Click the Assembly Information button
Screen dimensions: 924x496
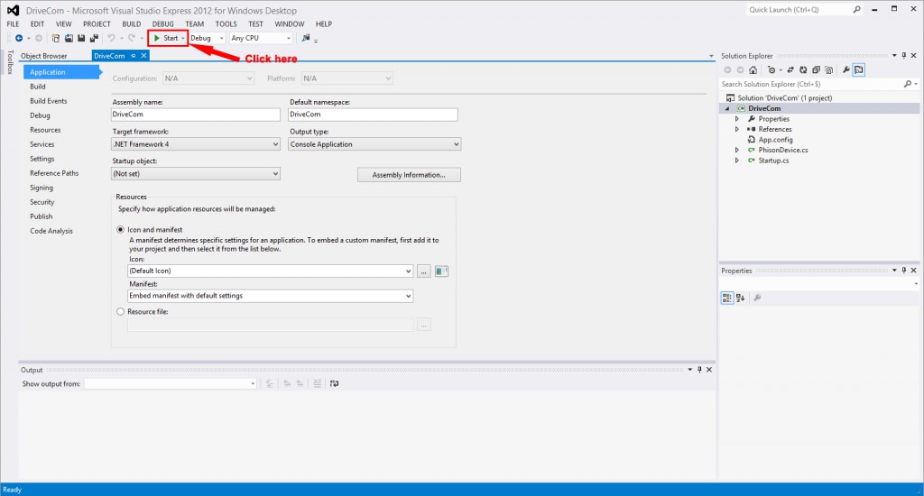(x=409, y=175)
